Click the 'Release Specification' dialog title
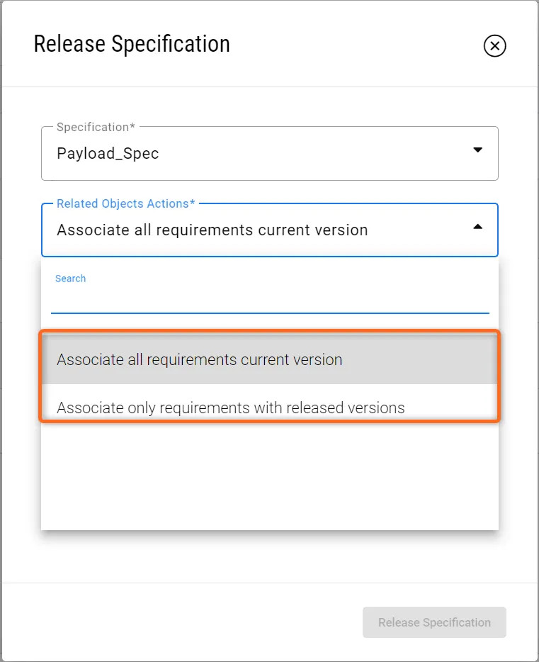 [132, 44]
